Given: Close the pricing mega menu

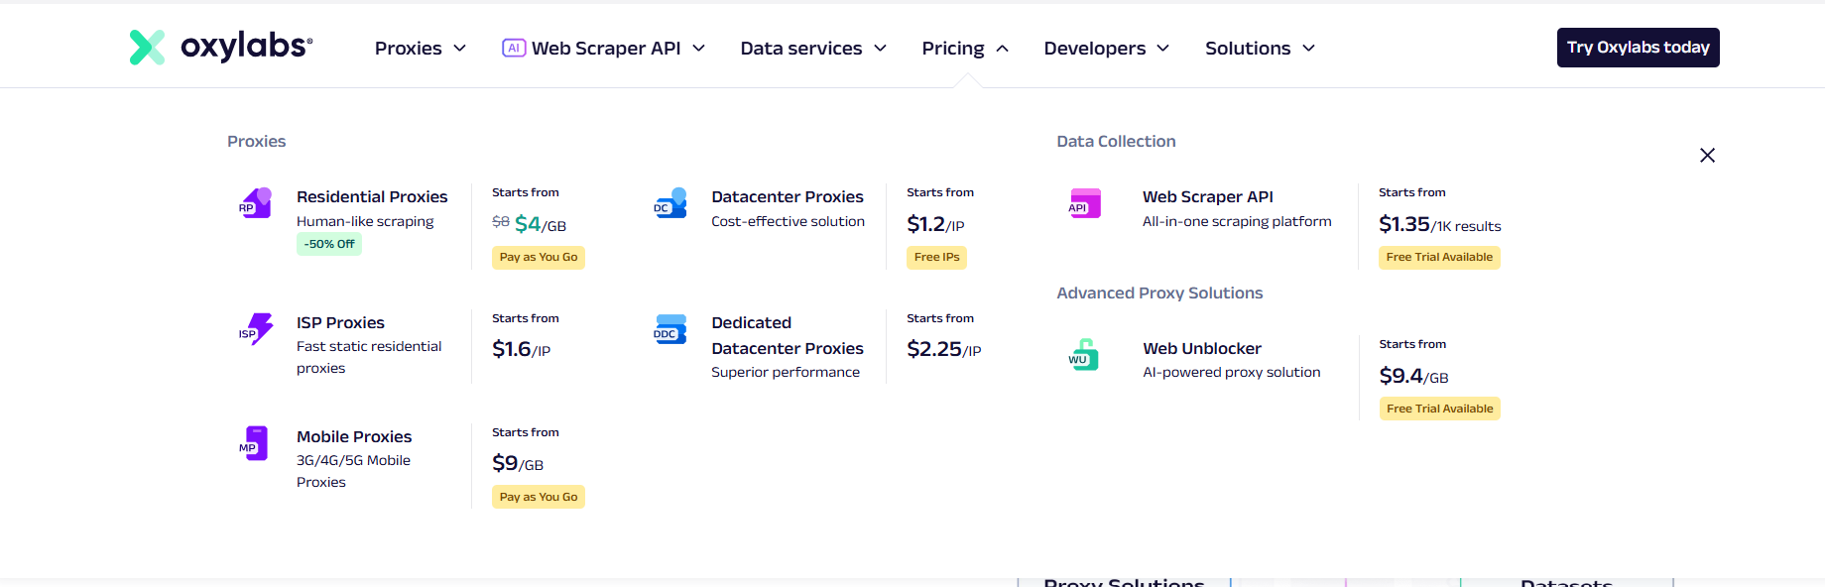Looking at the screenshot, I should click(1707, 155).
